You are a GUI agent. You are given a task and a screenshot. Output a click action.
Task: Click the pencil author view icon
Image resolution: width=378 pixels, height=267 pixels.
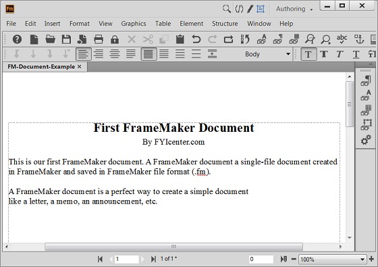pyautogui.click(x=250, y=9)
